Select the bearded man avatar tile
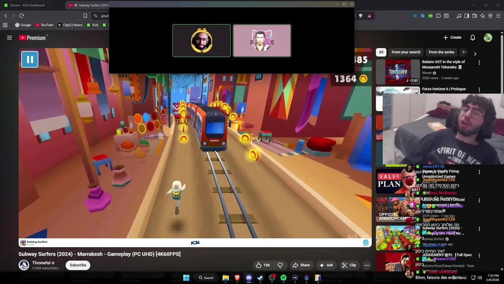The image size is (504, 284). click(202, 41)
